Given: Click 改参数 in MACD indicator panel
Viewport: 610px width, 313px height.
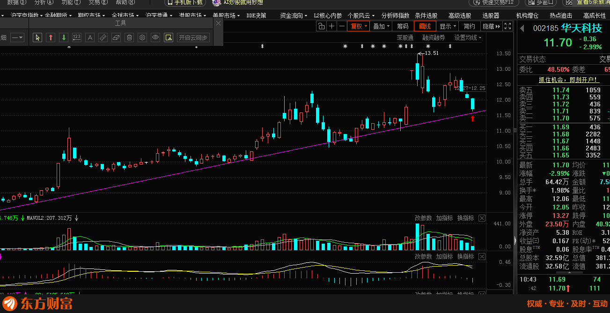Looking at the screenshot, I should pos(423,256).
